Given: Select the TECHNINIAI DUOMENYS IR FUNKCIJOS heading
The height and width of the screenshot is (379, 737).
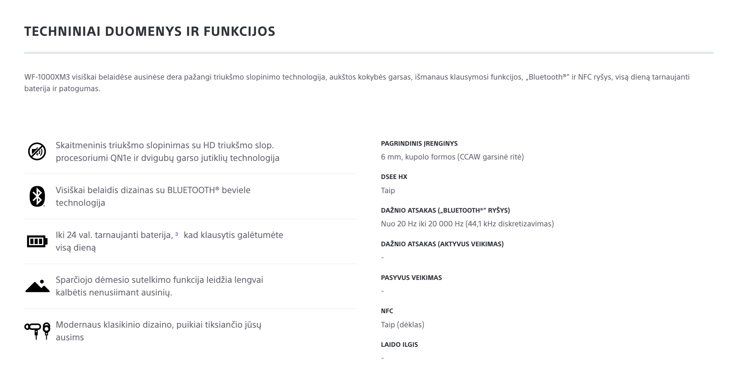Looking at the screenshot, I should [x=150, y=31].
